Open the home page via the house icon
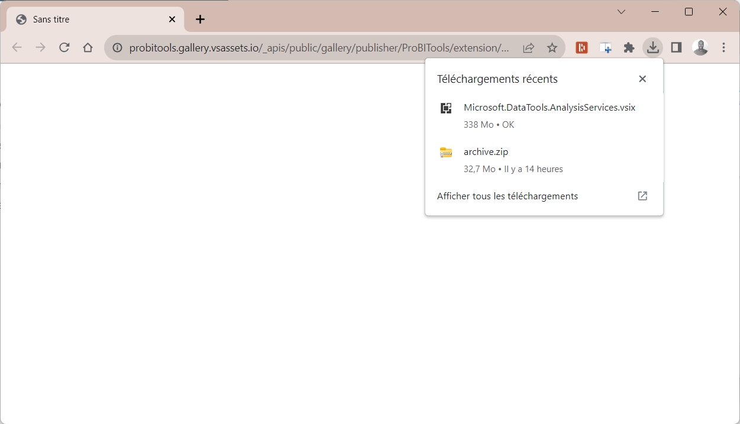 click(x=88, y=48)
